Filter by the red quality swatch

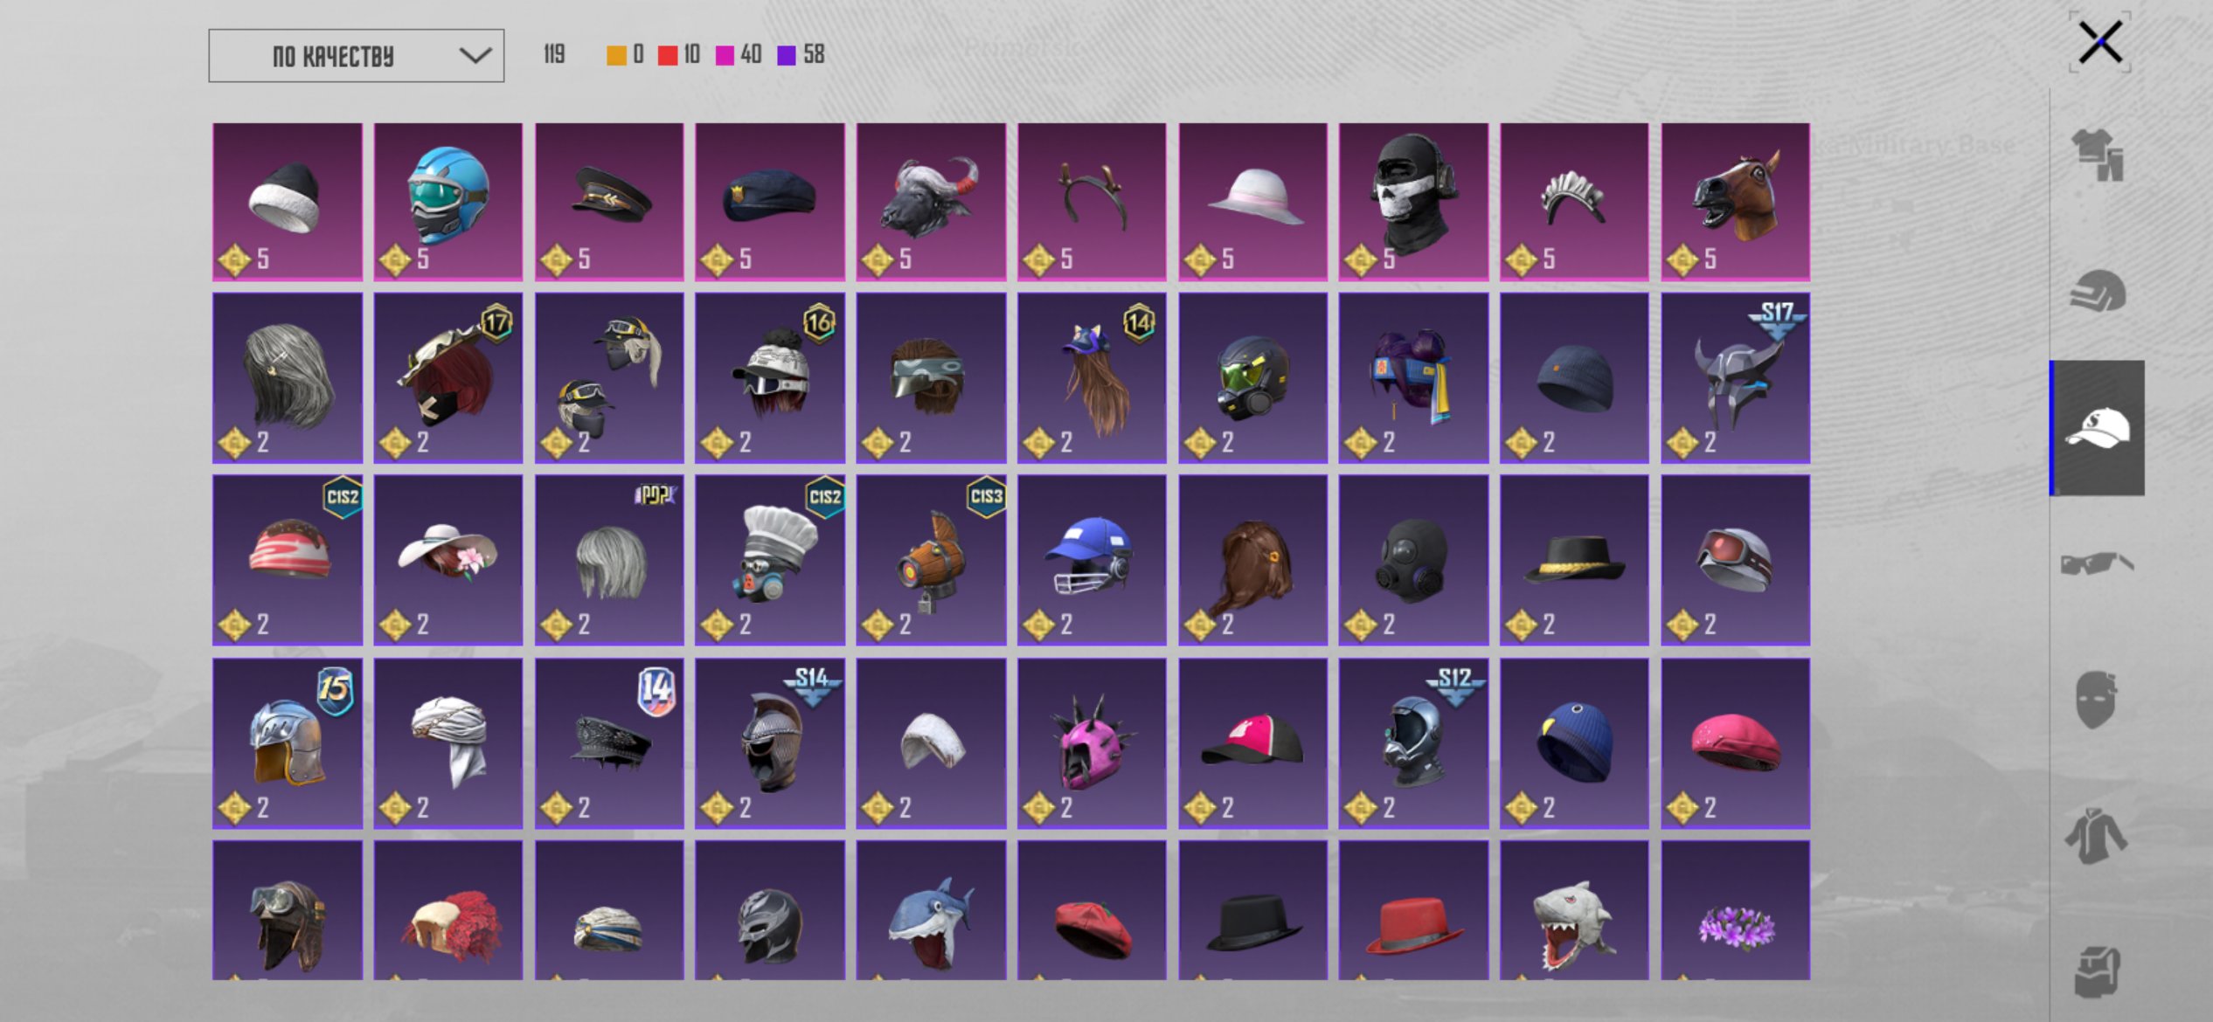(x=668, y=55)
